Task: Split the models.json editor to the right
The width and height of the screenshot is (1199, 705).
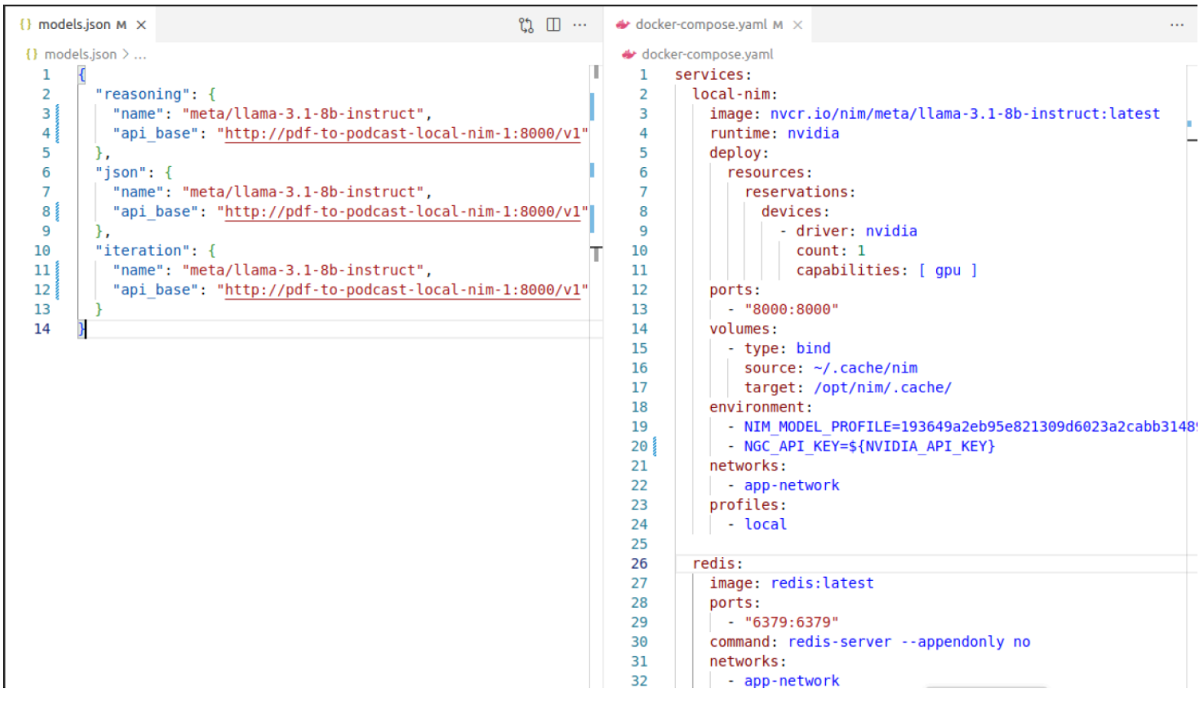Action: [x=553, y=25]
